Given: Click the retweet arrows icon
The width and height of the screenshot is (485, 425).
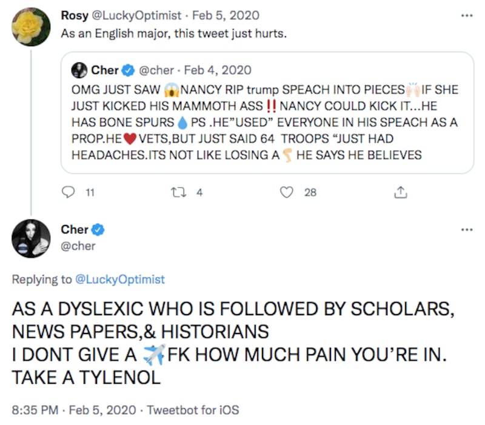Looking at the screenshot, I should [x=178, y=192].
